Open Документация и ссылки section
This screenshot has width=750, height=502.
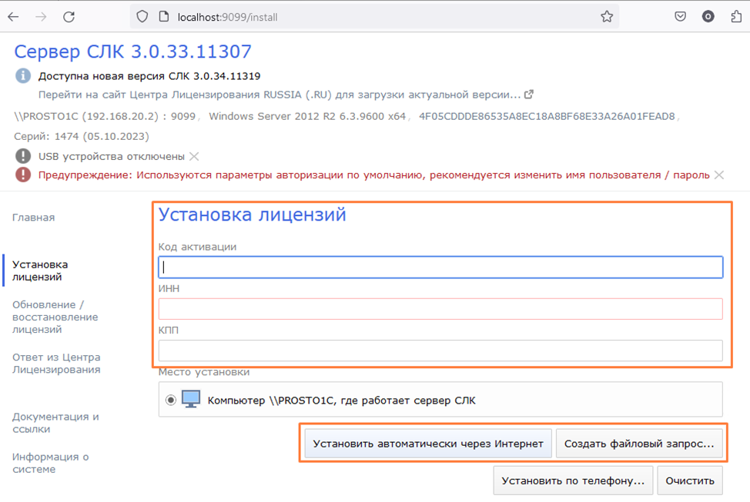[x=55, y=423]
